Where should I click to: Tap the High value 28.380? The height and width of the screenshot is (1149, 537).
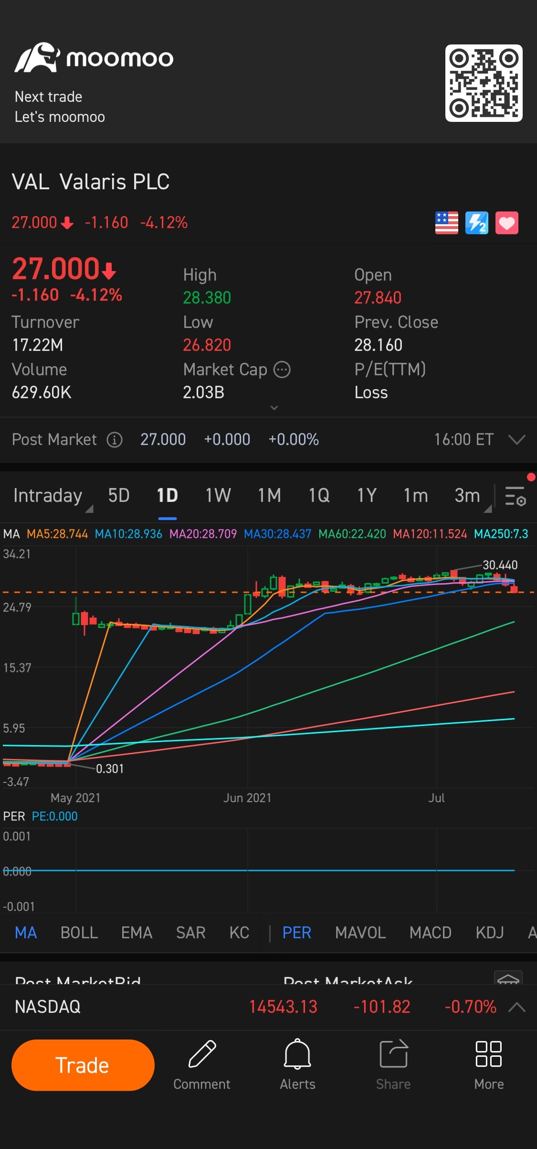click(207, 298)
